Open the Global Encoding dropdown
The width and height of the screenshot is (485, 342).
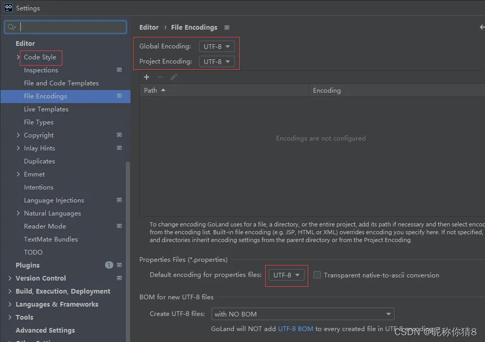pyautogui.click(x=217, y=46)
